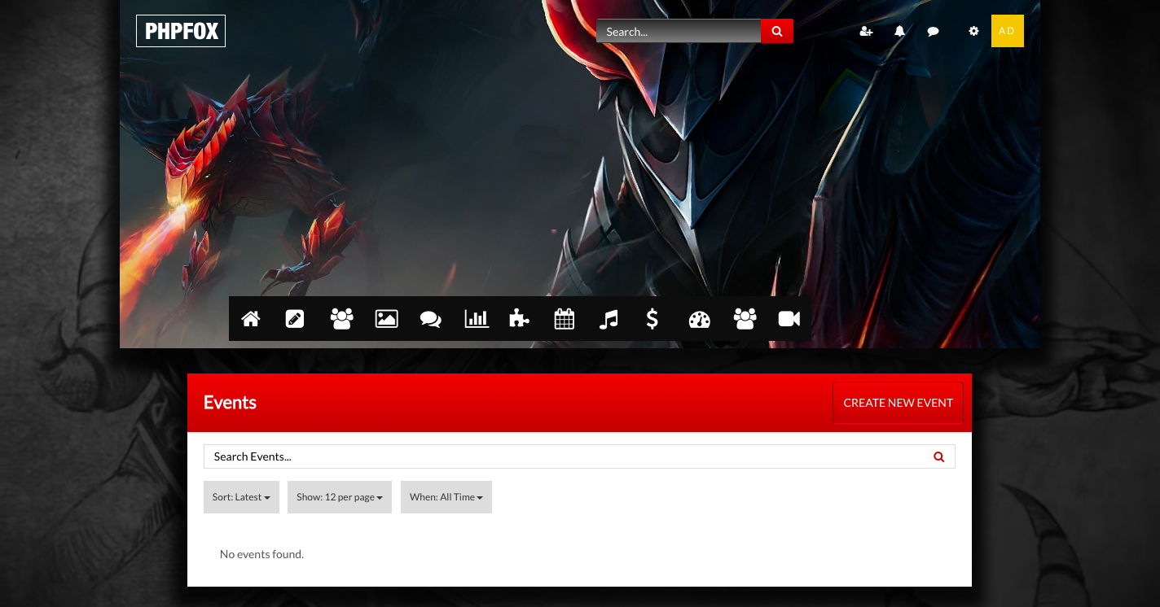Open the Events calendar icon

[565, 319]
